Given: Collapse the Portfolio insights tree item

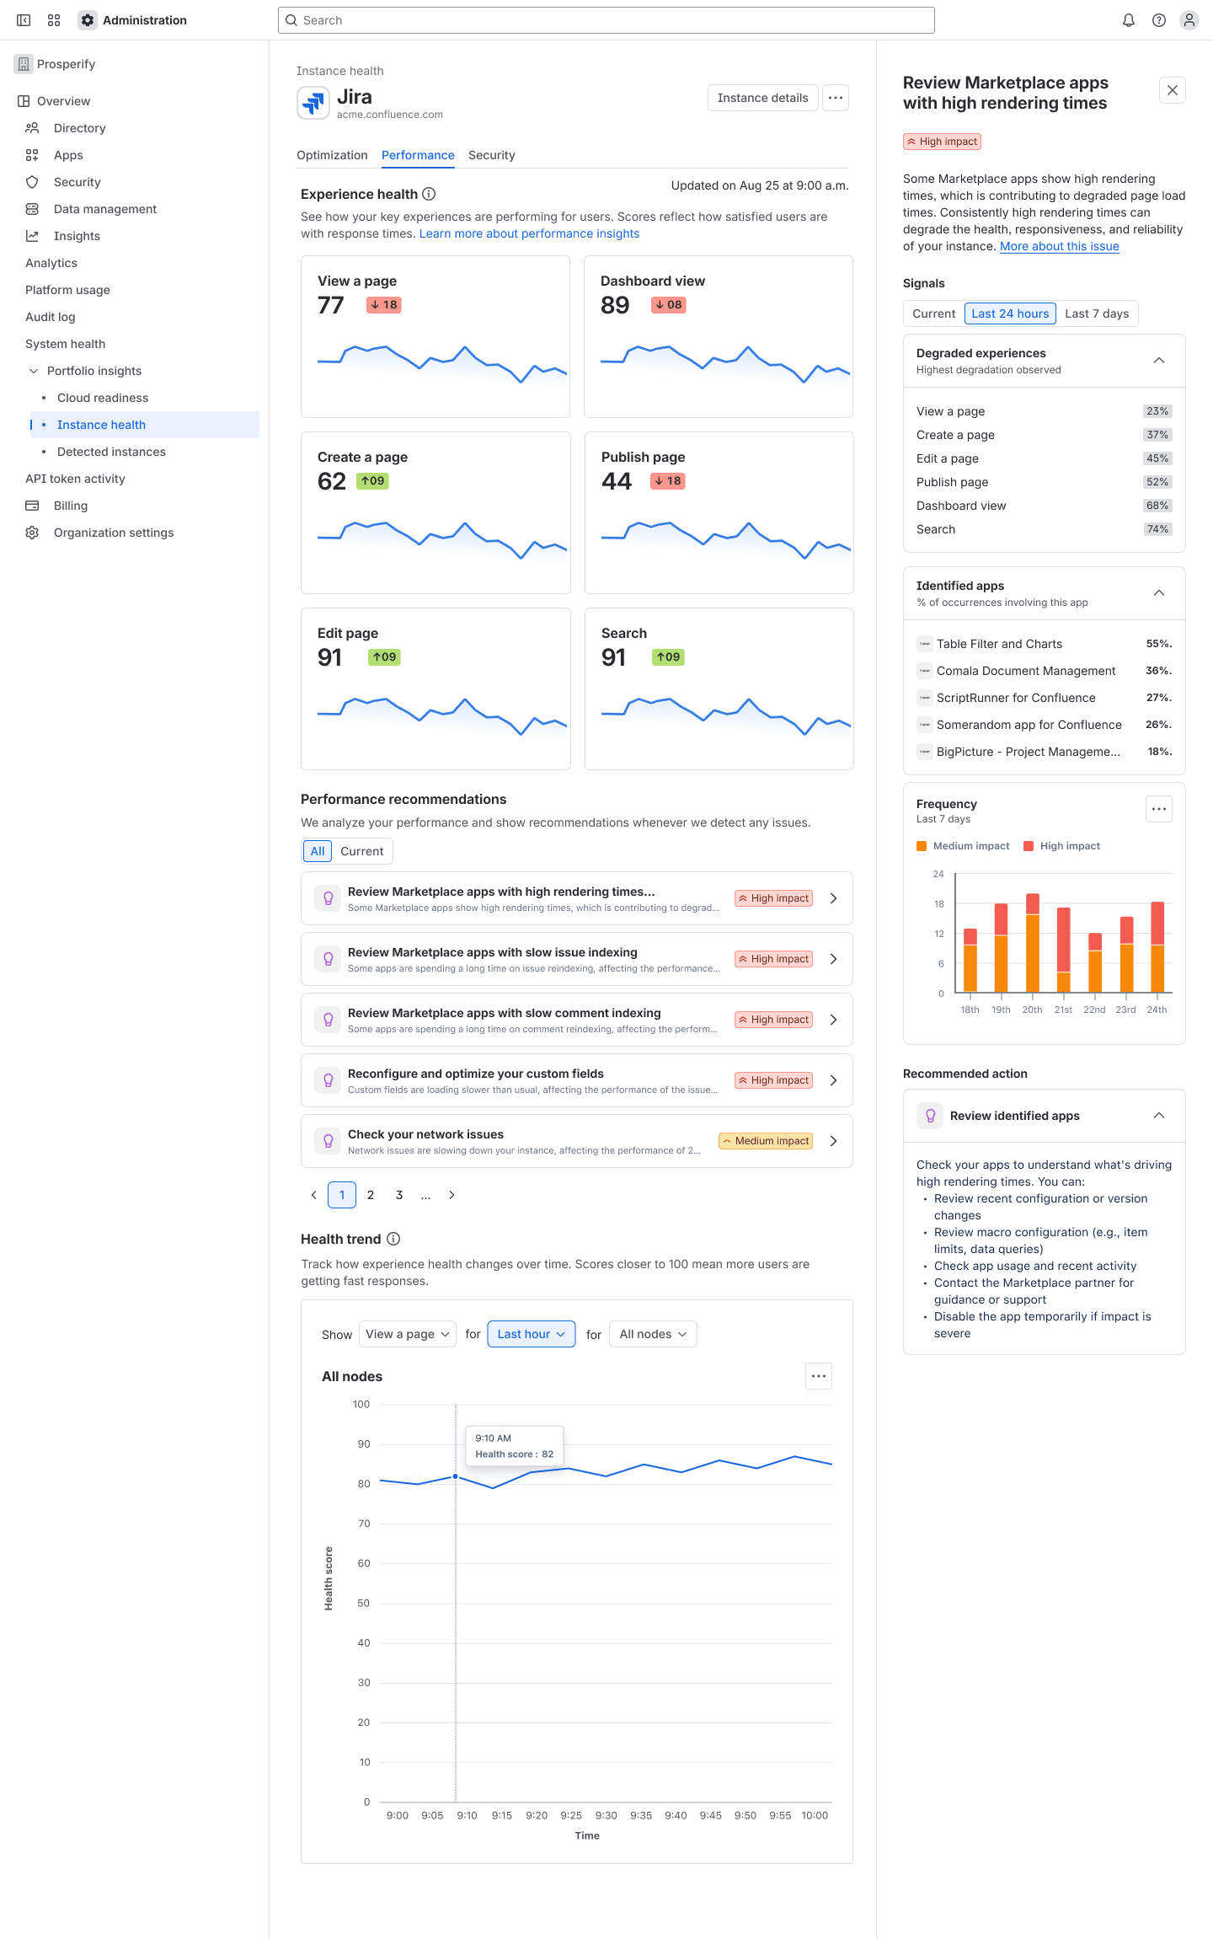Looking at the screenshot, I should coord(34,371).
